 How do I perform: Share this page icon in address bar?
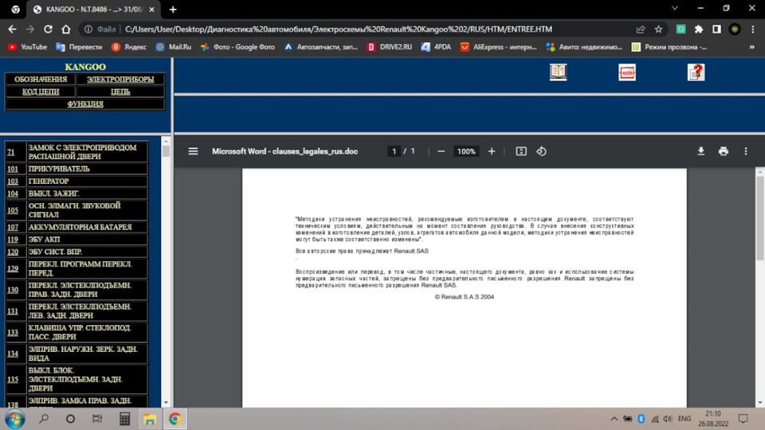(641, 29)
